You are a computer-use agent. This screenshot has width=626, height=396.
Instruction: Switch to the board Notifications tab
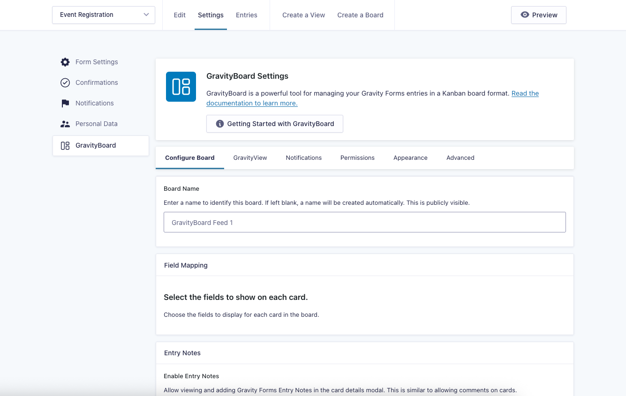point(304,158)
